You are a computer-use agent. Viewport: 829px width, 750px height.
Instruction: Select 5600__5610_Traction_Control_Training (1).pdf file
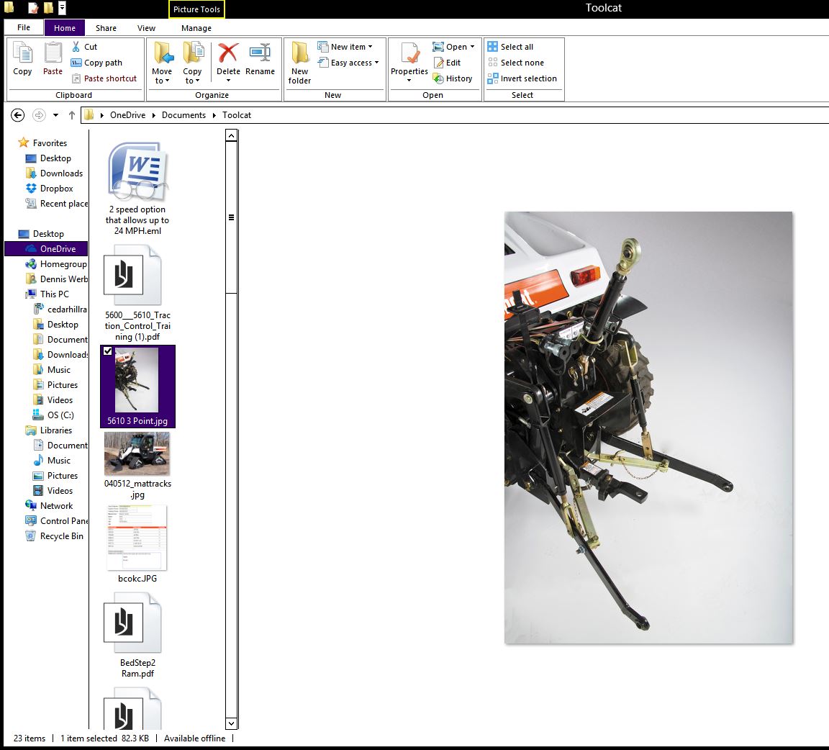(x=137, y=293)
